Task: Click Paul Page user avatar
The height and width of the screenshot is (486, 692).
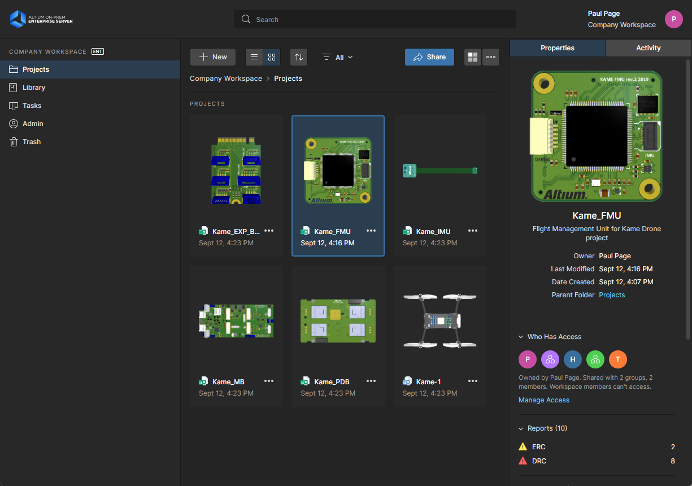Action: (673, 19)
